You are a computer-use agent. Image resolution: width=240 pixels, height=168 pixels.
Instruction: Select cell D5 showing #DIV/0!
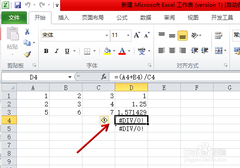[x=131, y=129]
